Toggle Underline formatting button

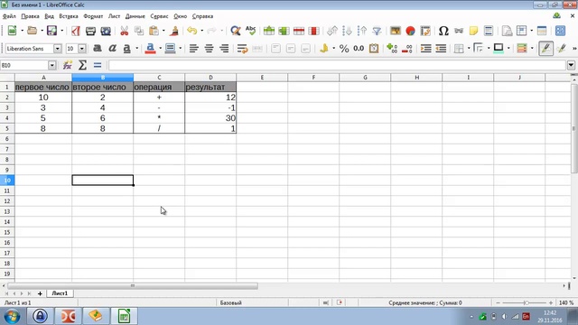(x=126, y=48)
